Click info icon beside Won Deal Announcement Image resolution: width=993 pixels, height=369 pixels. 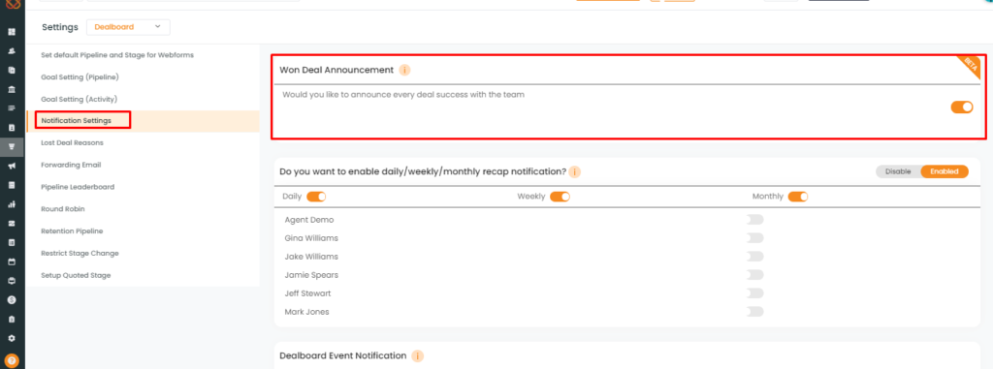404,70
